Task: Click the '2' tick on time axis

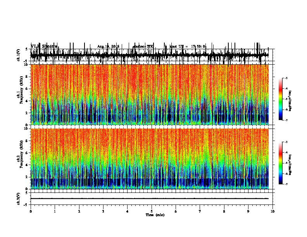Action: [79, 211]
